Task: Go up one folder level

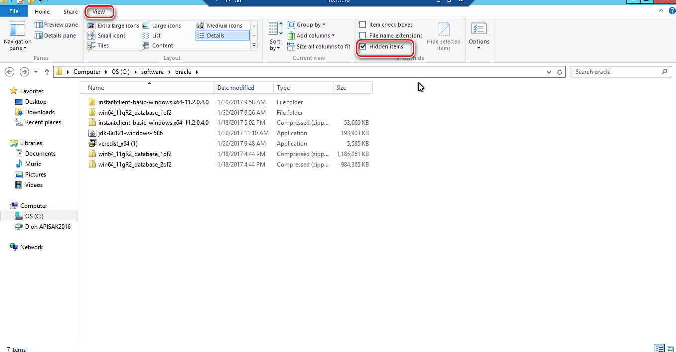Action: pos(47,72)
